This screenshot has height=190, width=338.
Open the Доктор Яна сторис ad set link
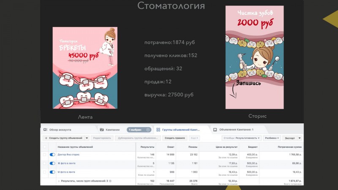68,155
